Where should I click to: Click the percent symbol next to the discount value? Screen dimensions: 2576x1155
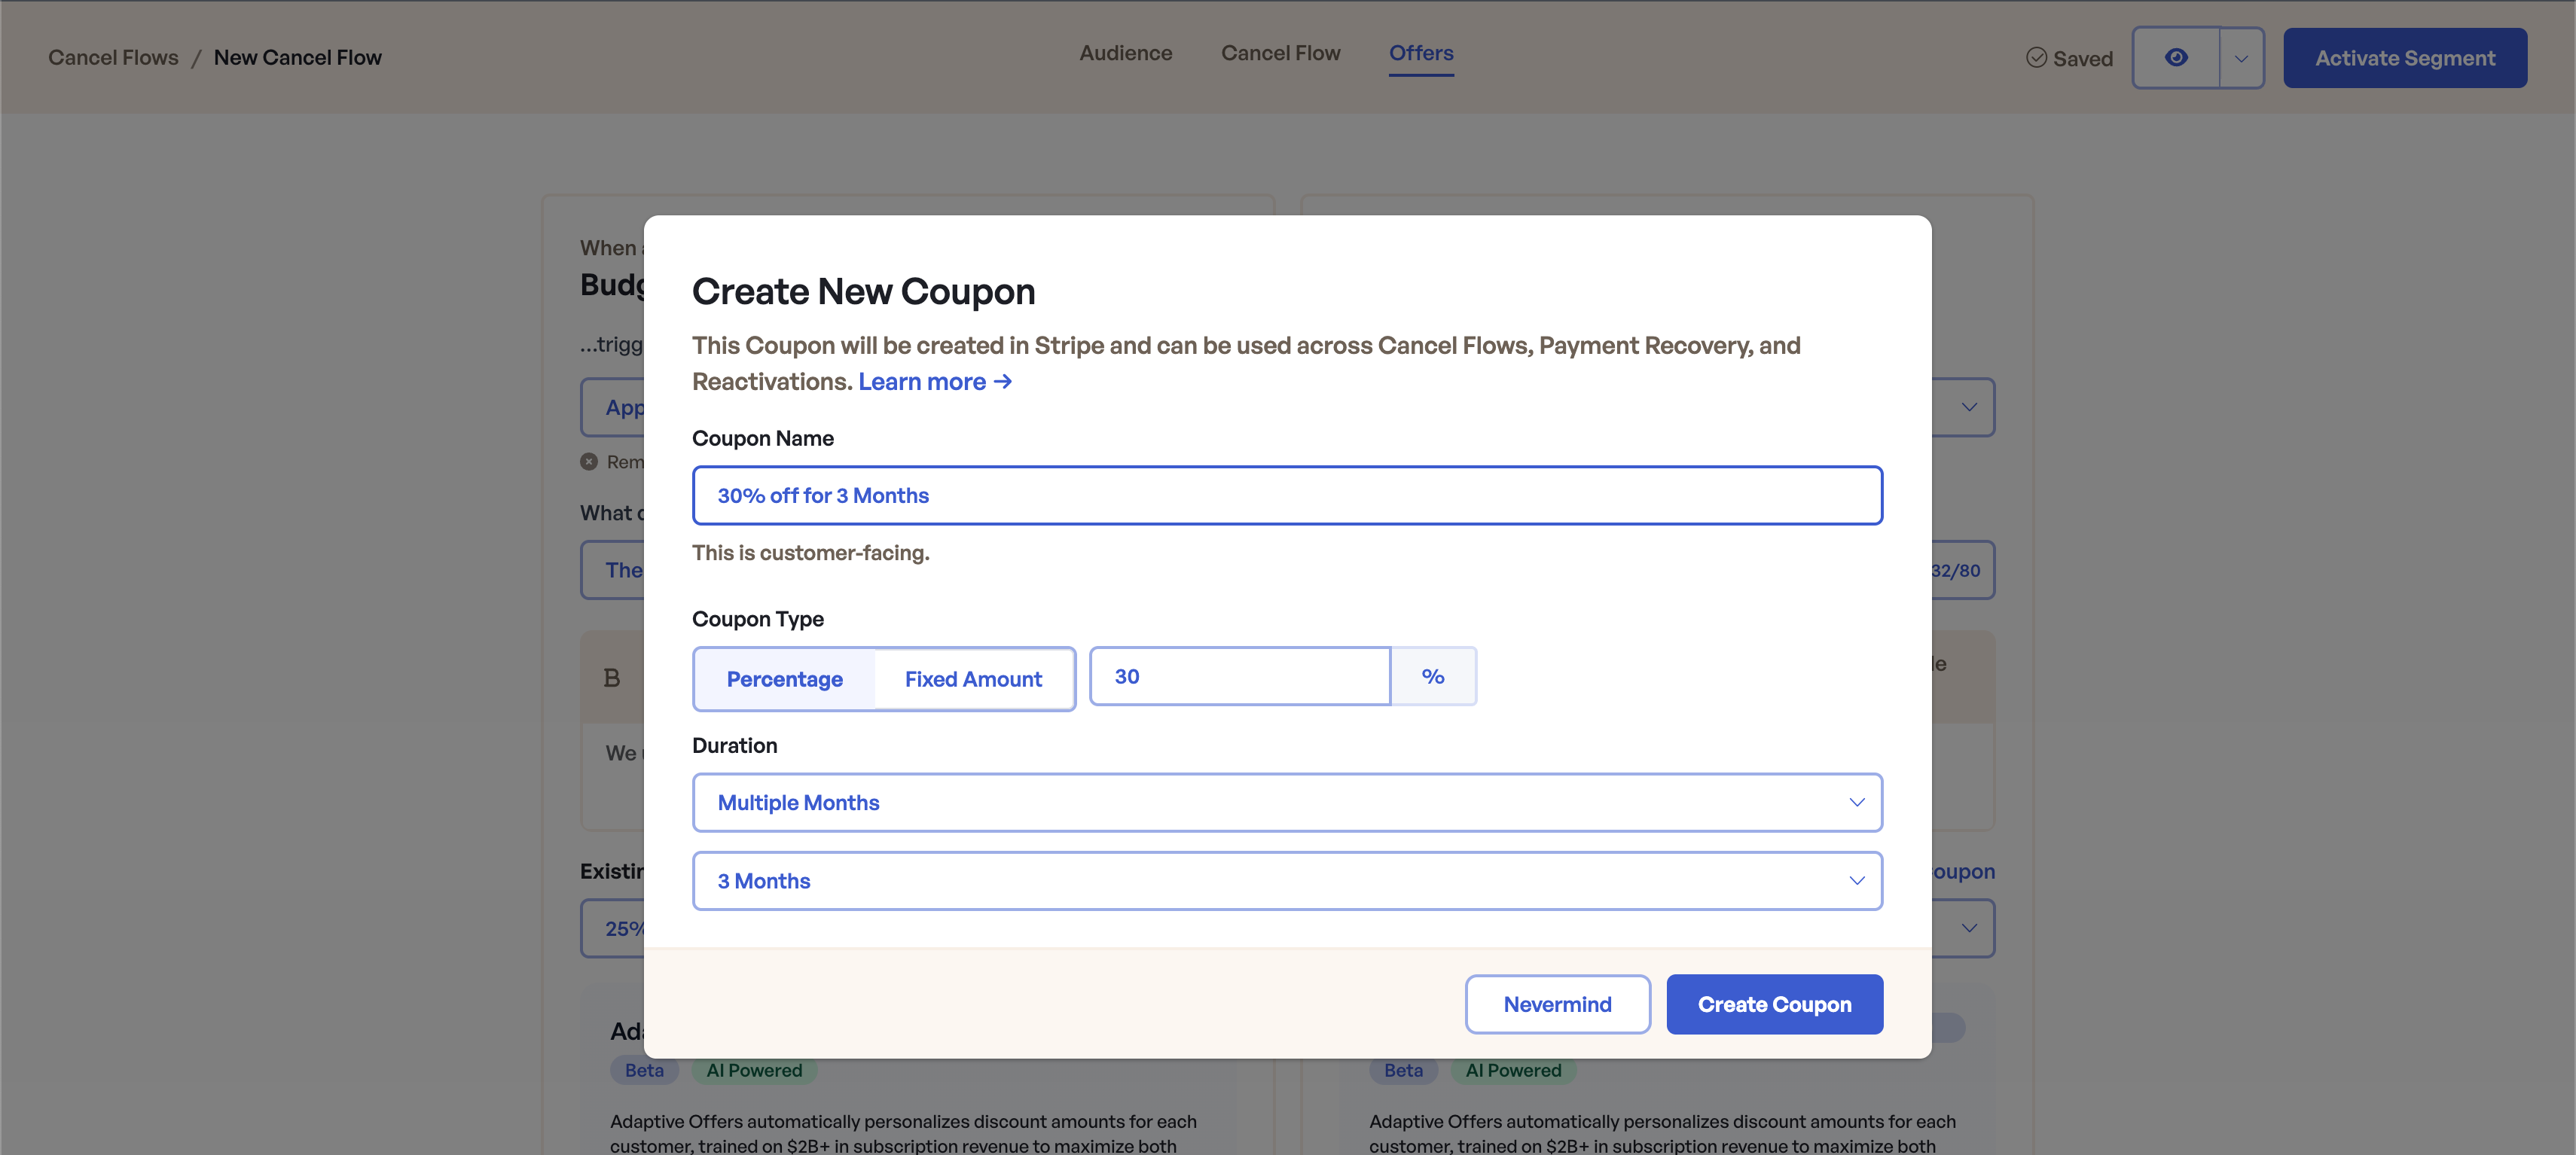point(1433,676)
